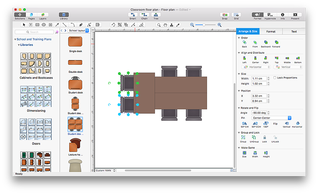318x194 pixels.
Task: Toggle the Snap option
Action: (x=225, y=15)
